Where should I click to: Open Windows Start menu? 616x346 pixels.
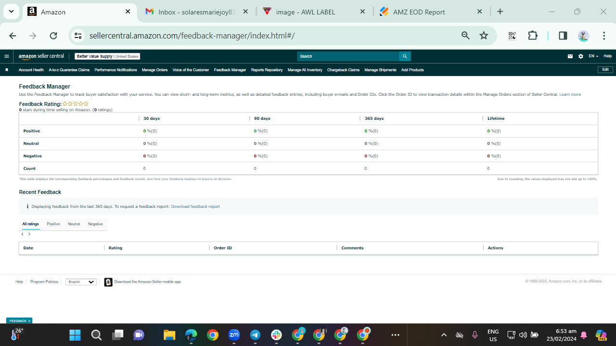tap(75, 335)
